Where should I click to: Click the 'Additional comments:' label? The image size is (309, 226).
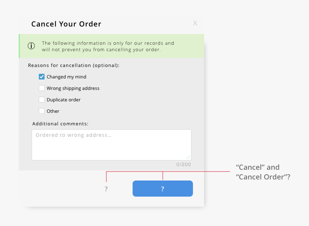60,124
